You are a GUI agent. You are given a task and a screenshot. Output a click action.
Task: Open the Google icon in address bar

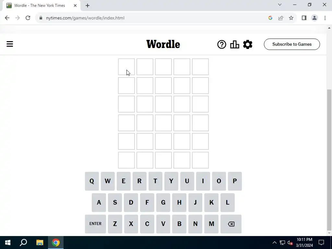[270, 18]
